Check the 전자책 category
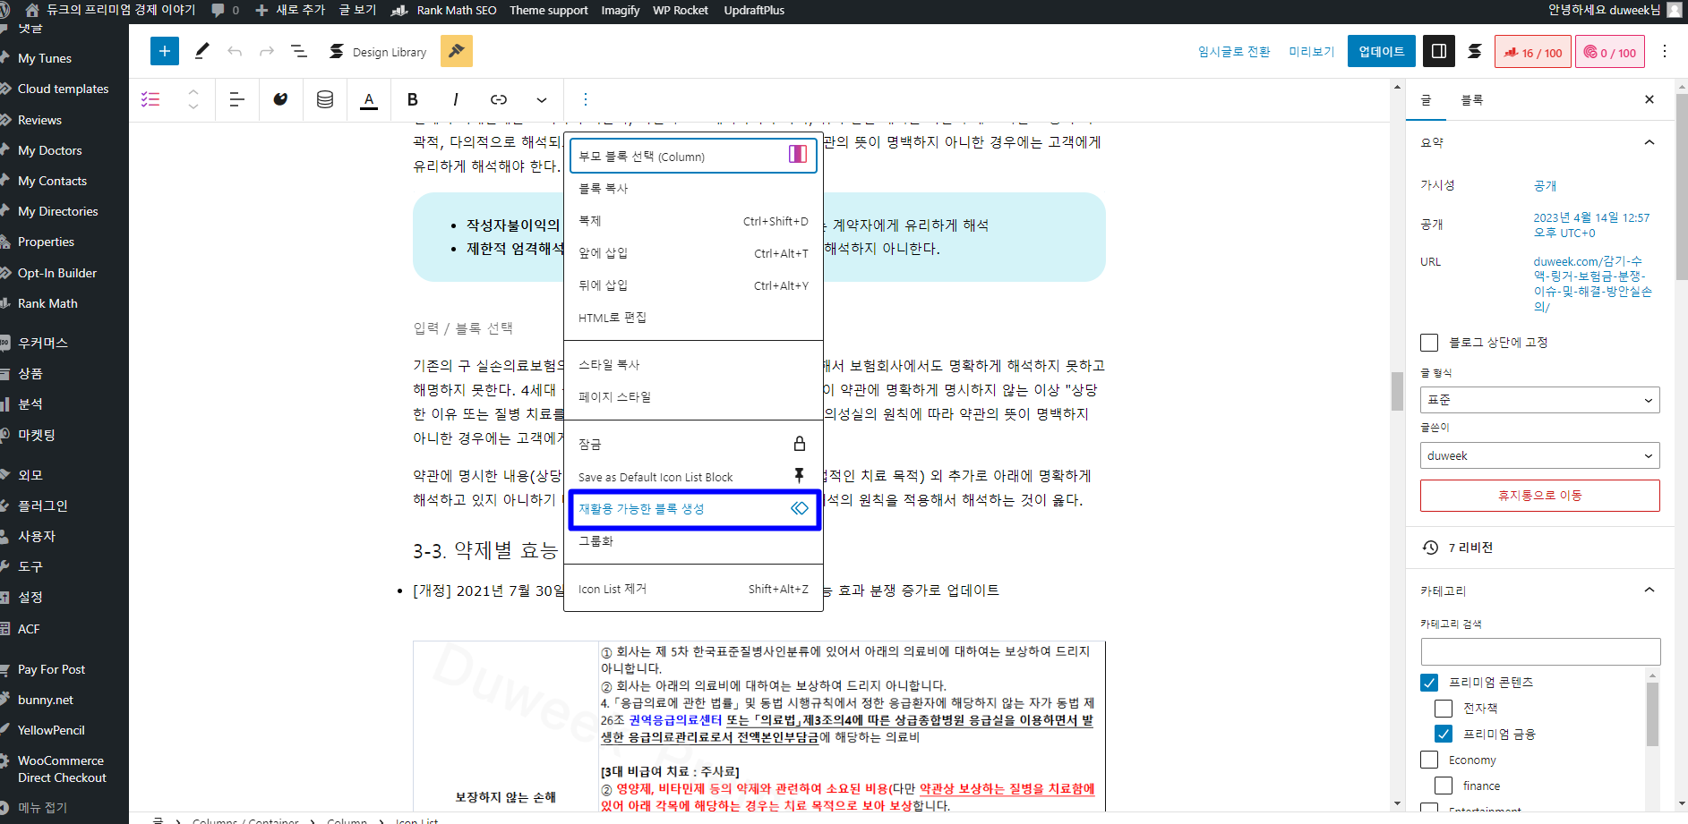The image size is (1688, 824). tap(1444, 709)
